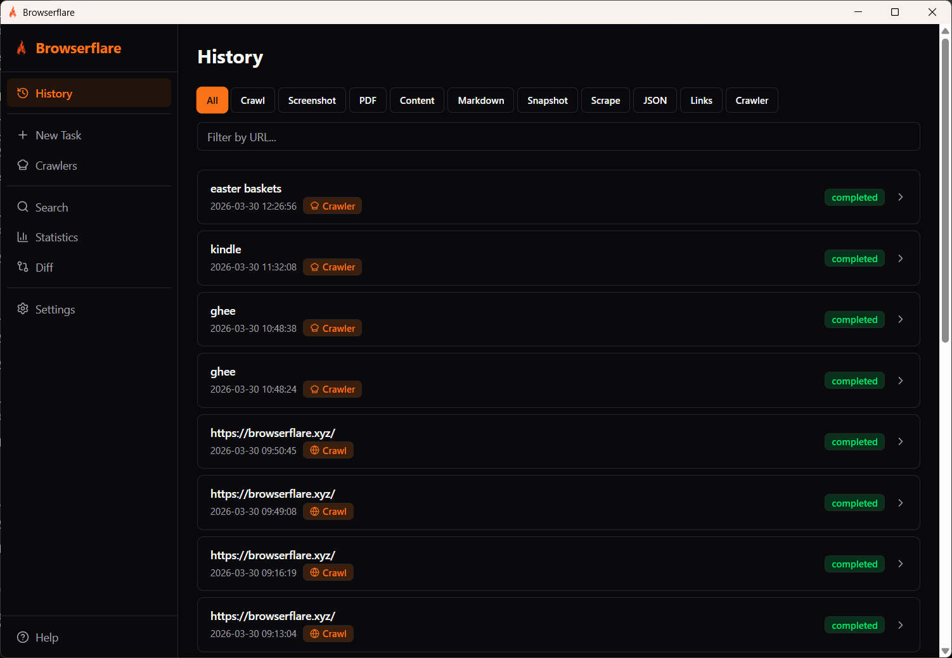Click Crawl globe badge on 09:13:04 entry
This screenshot has height=658, width=952.
coord(328,633)
